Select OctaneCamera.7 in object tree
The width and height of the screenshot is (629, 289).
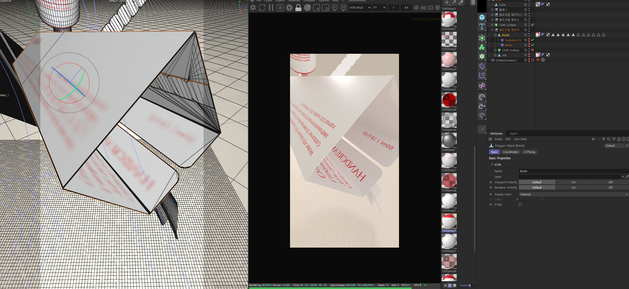click(x=506, y=60)
